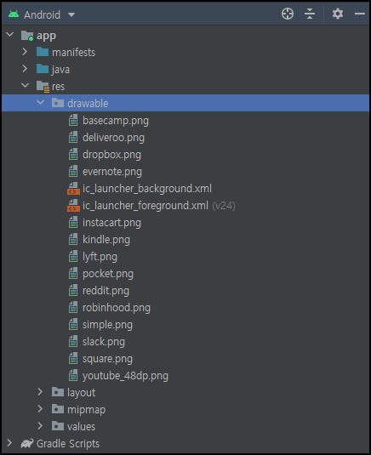Select simple.png in the tree
Screen dimensions: 371x455
click(107, 325)
